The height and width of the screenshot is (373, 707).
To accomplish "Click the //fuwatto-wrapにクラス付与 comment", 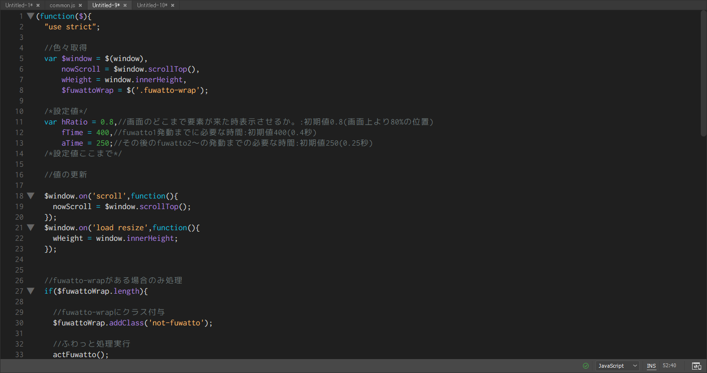I will click(x=109, y=312).
